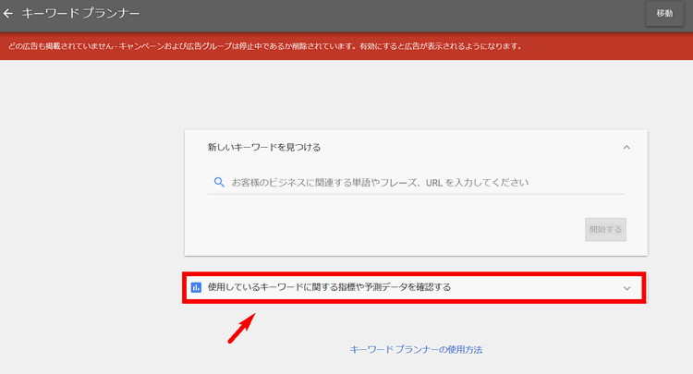The image size is (693, 374).
Task: Click the キーワード プランナー title text
Action: (x=80, y=14)
